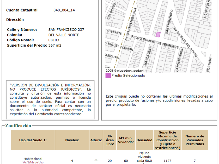Screen dimensions: 219x164
Task: Click the Pedro Romero de Terreros street label
Action: pos(155,42)
